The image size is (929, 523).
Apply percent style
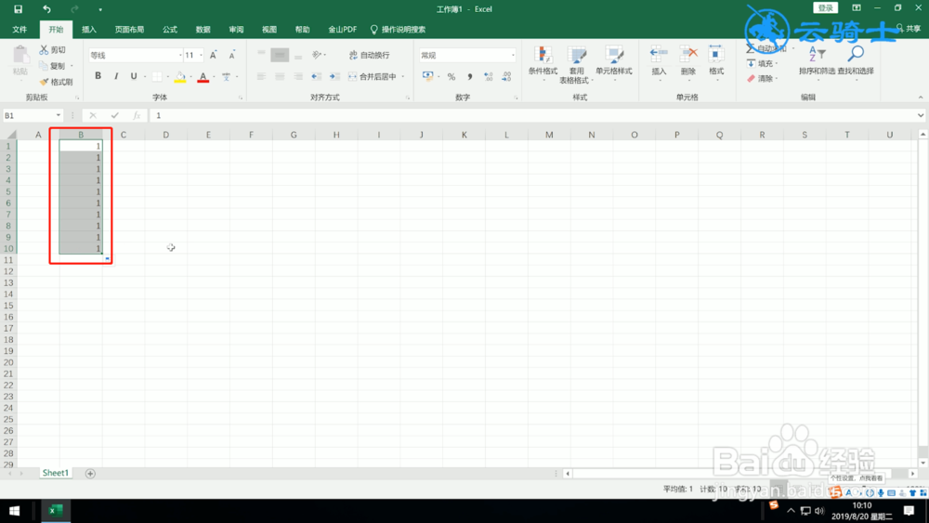[x=451, y=76]
